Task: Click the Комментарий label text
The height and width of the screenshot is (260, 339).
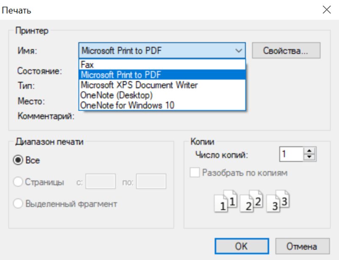Action: click(x=46, y=116)
